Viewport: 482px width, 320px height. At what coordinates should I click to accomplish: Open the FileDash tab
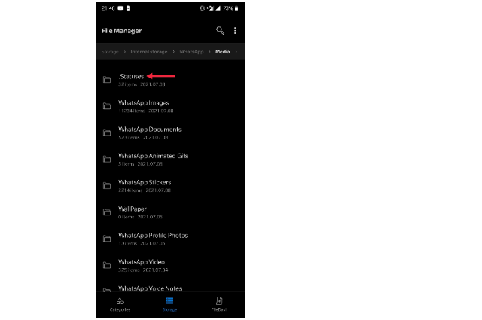[x=219, y=304]
